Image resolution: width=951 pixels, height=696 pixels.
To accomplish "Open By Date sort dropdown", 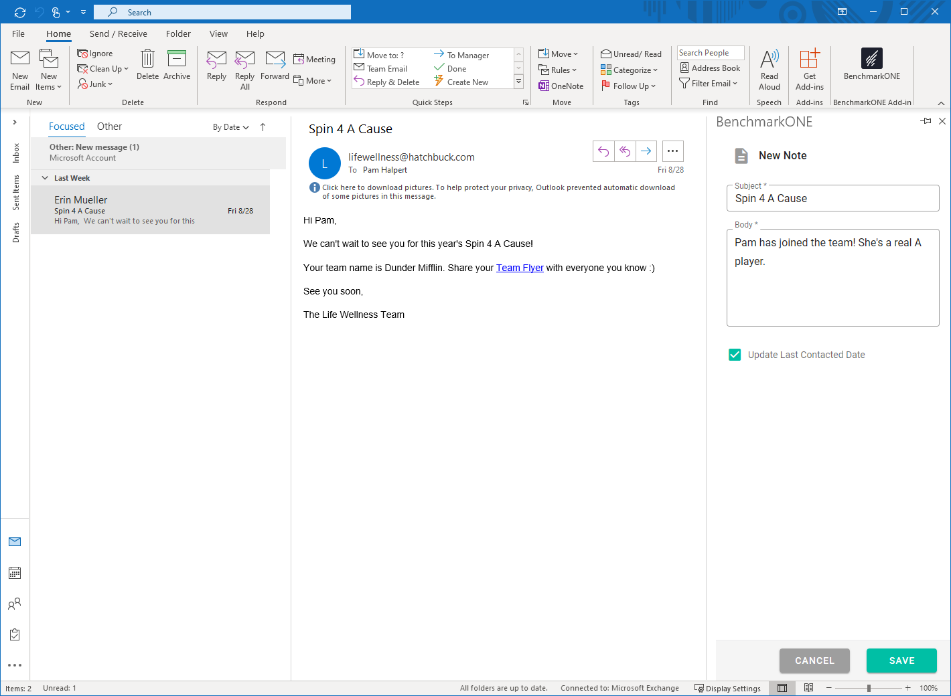I will [231, 127].
